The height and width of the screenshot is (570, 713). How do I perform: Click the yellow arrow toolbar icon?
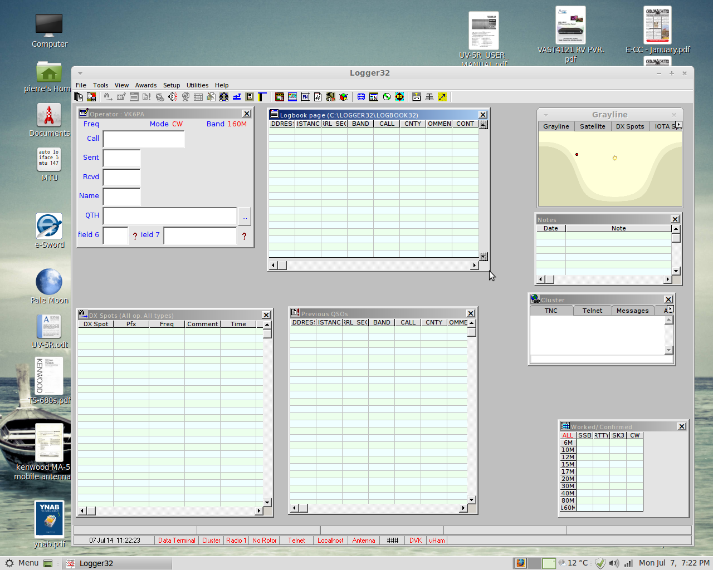pos(442,97)
